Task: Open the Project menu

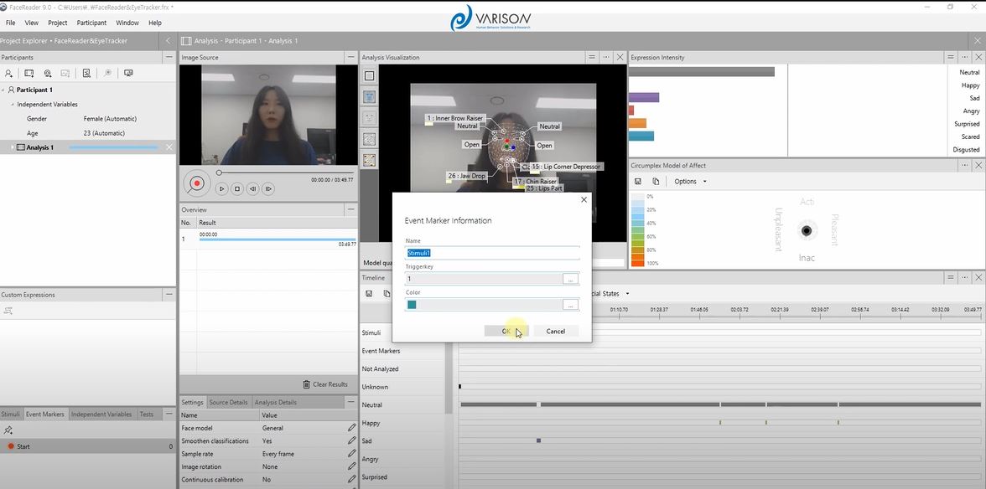Action: (58, 23)
